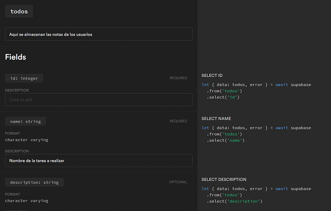
Task: Click the 'character varying' format under description
Action: tap(26, 201)
